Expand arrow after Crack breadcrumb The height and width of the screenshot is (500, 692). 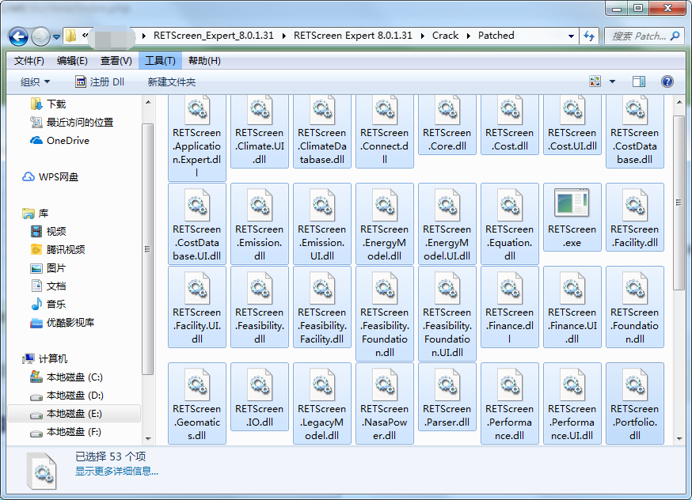[x=469, y=36]
